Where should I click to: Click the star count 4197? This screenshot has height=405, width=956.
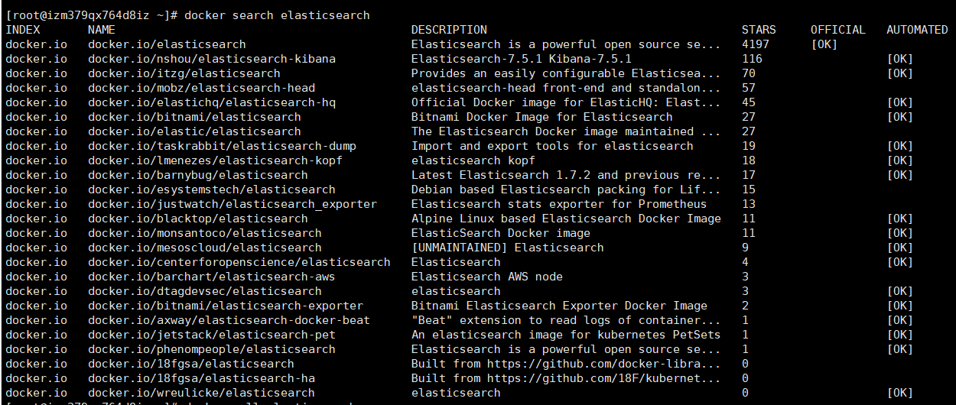point(756,44)
